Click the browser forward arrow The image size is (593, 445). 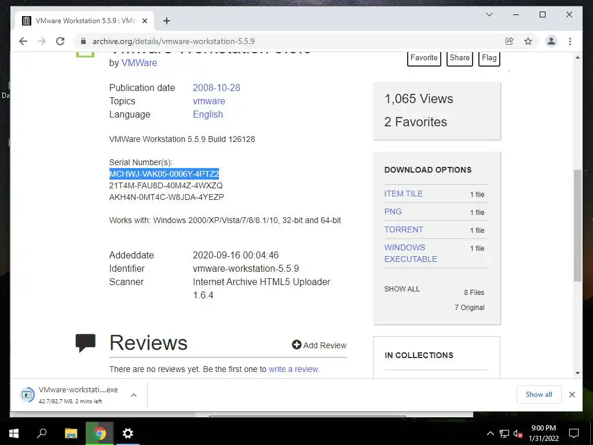(x=42, y=41)
